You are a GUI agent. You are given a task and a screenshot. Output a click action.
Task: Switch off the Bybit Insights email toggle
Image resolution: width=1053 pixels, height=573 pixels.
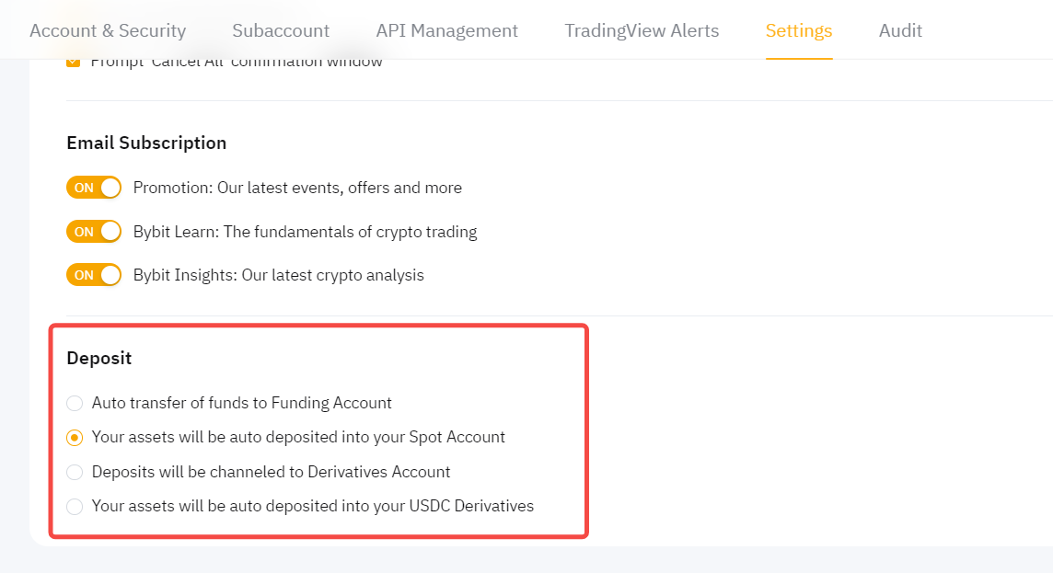tap(94, 275)
